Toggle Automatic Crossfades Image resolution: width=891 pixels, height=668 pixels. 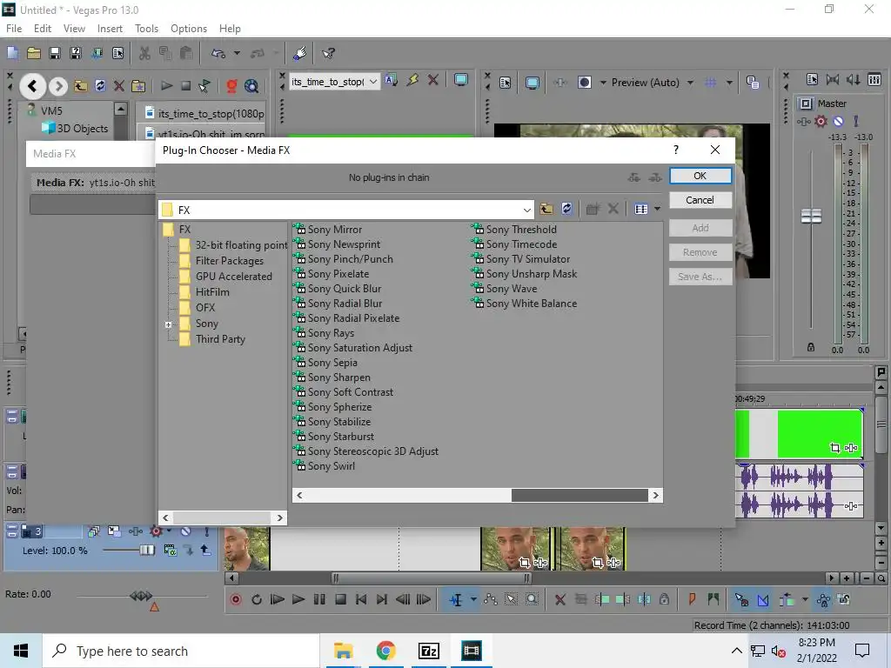763,599
